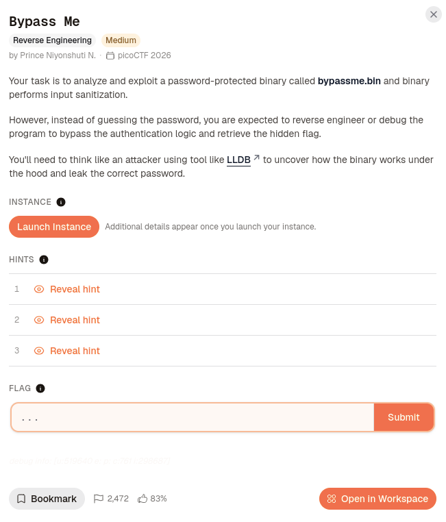Screen dimensions: 446x522
Task: Close the Bypass Me challenge dialog
Action: point(434,14)
